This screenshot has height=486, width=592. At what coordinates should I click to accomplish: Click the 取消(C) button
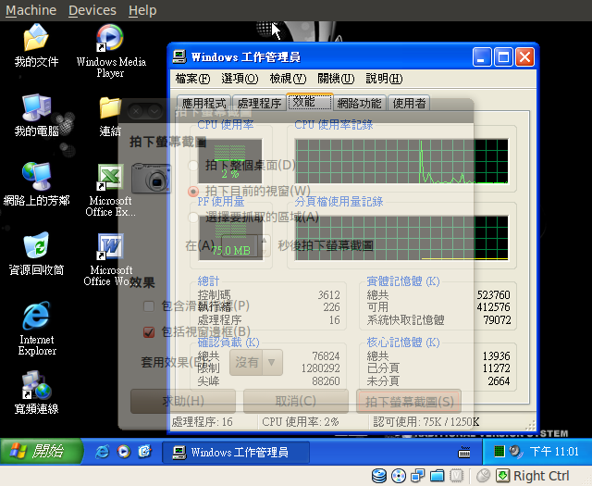click(296, 401)
